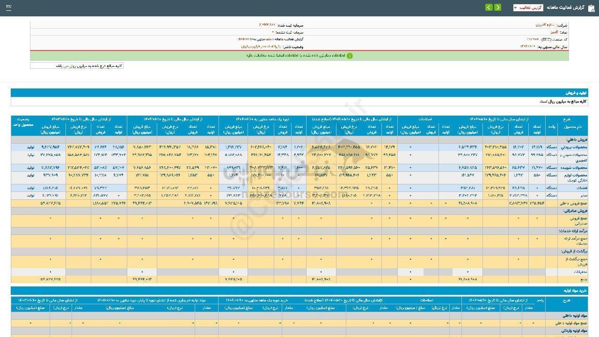Click the محصولات برودتی product row label
This screenshot has width=599, height=337.
pyautogui.click(x=574, y=147)
